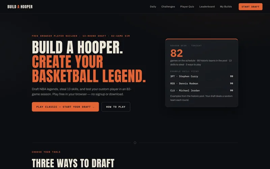Click the Choose Your Table label
The height and width of the screenshot is (169, 270).
coord(46,152)
